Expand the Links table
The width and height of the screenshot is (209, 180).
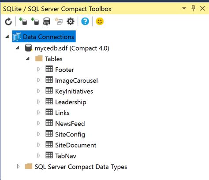[x=39, y=113]
